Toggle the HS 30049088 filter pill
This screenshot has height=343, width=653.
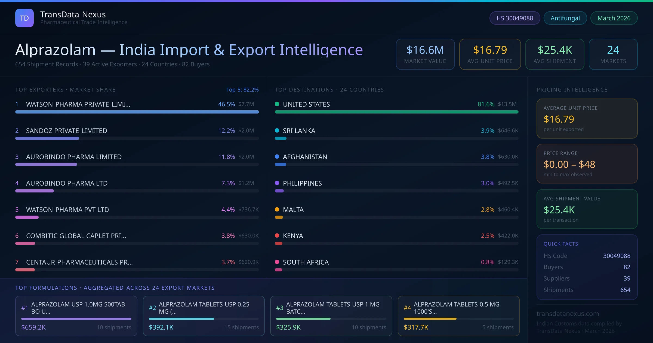(515, 18)
